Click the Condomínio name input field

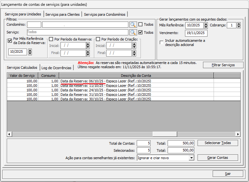click(x=85, y=24)
